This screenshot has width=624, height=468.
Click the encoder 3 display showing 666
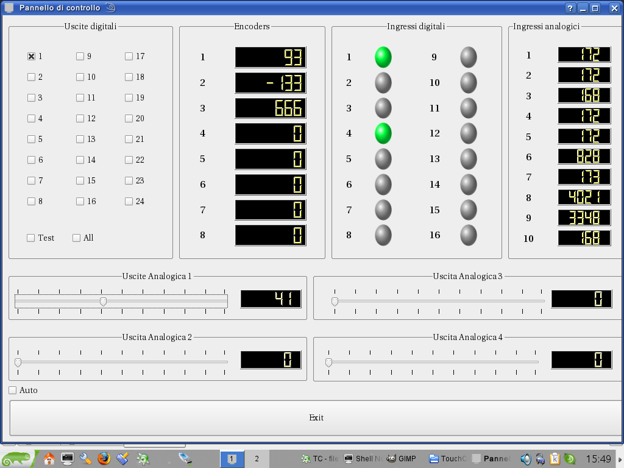(x=271, y=108)
